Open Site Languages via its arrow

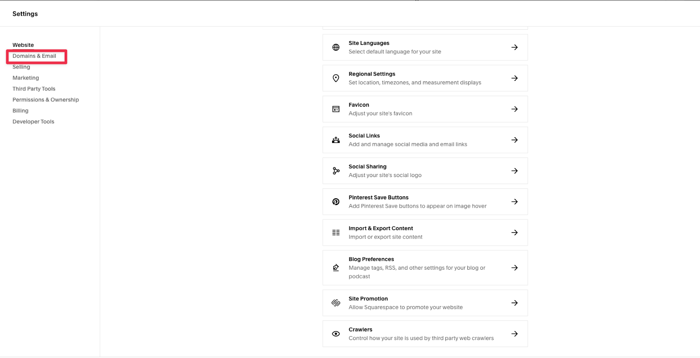pos(514,47)
